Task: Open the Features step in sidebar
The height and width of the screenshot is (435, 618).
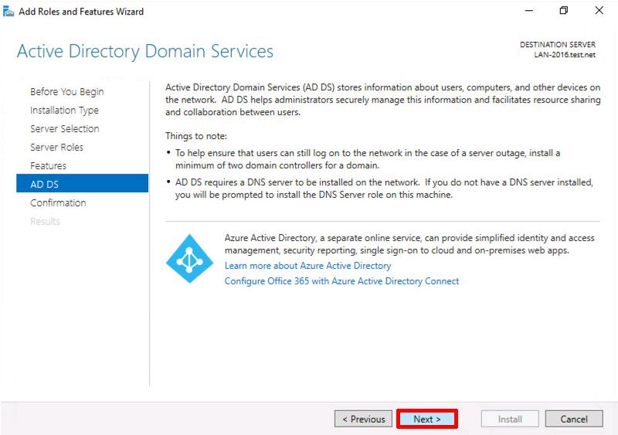Action: coord(48,165)
